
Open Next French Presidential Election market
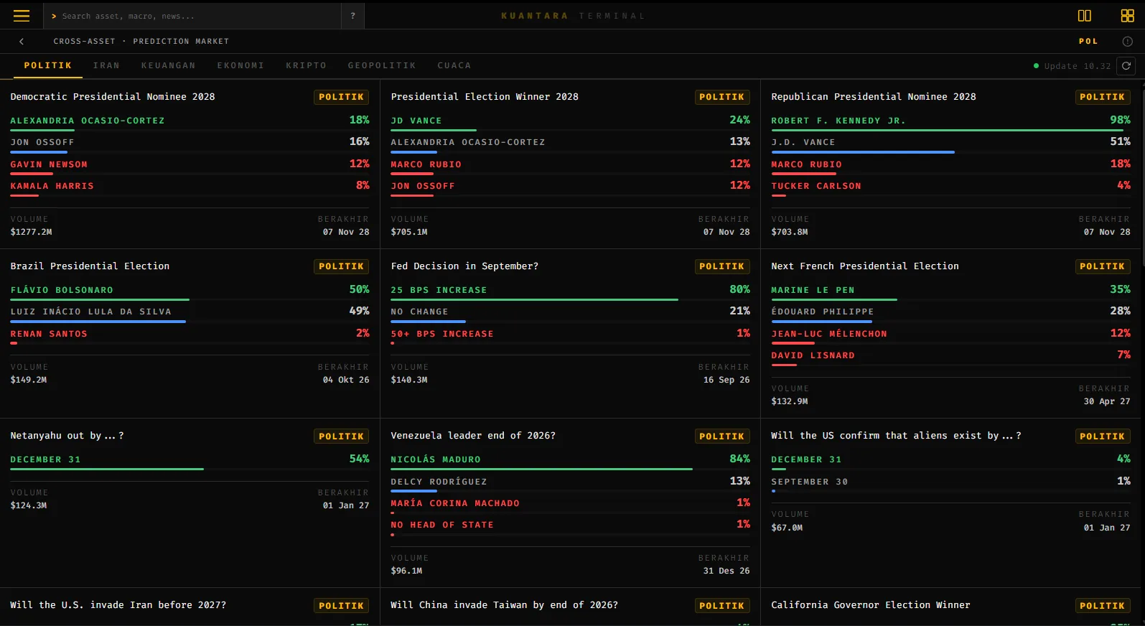click(865, 266)
